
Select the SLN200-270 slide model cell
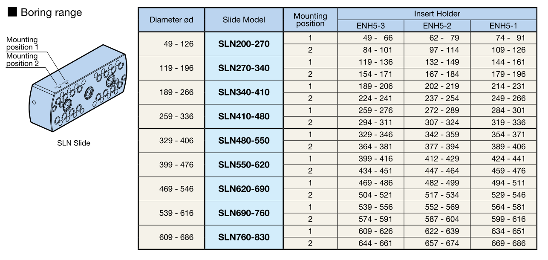click(x=244, y=44)
